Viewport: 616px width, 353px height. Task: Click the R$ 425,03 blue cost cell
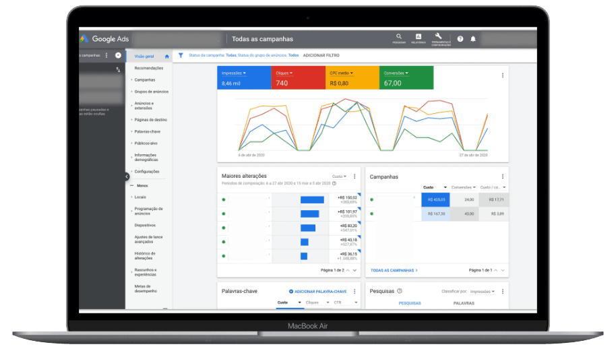[x=435, y=199]
